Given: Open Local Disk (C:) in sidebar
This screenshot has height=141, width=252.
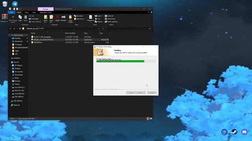Looking at the screenshot, I should pos(19,87).
